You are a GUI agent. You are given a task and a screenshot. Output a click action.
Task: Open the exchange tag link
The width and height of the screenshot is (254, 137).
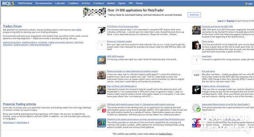coord(43,42)
